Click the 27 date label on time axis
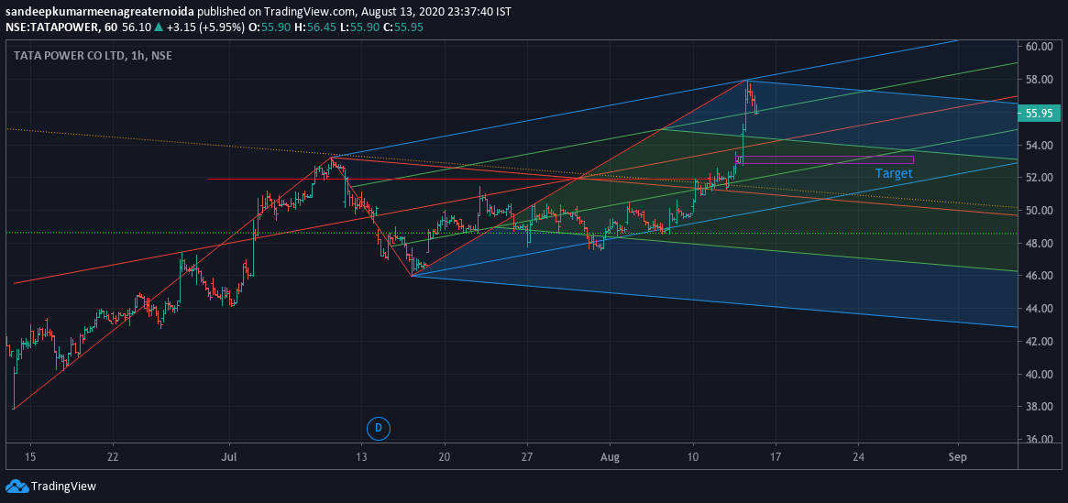This screenshot has width=1068, height=503. click(x=527, y=454)
